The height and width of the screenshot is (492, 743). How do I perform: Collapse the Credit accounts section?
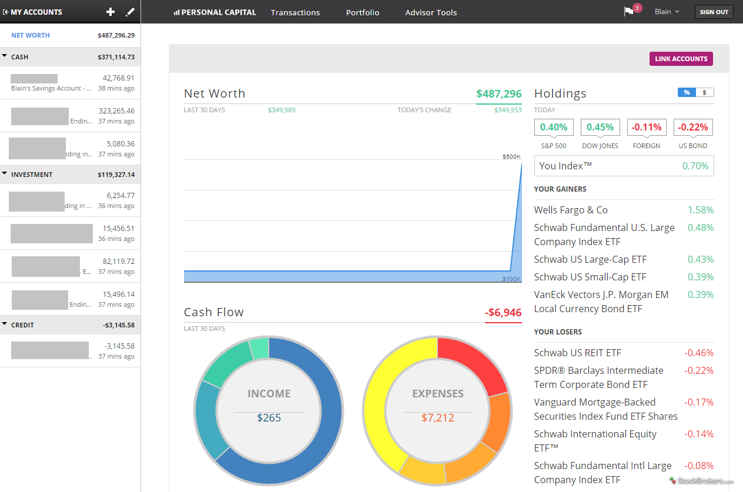[x=5, y=324]
